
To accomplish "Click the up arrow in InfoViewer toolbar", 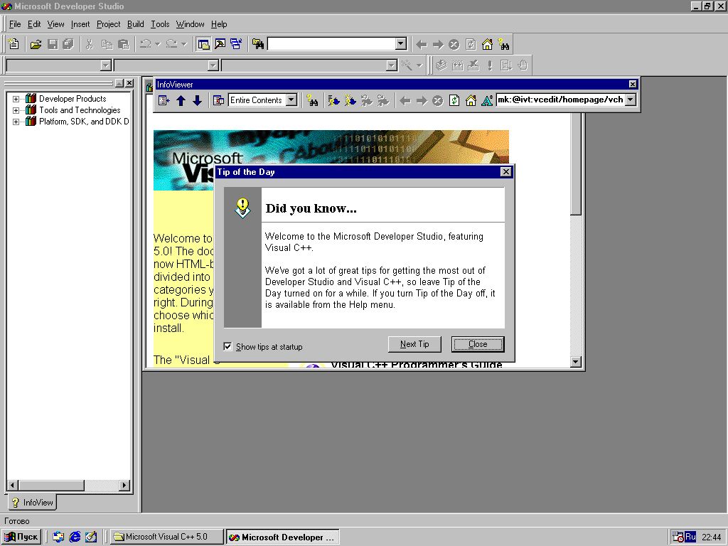I will click(181, 100).
